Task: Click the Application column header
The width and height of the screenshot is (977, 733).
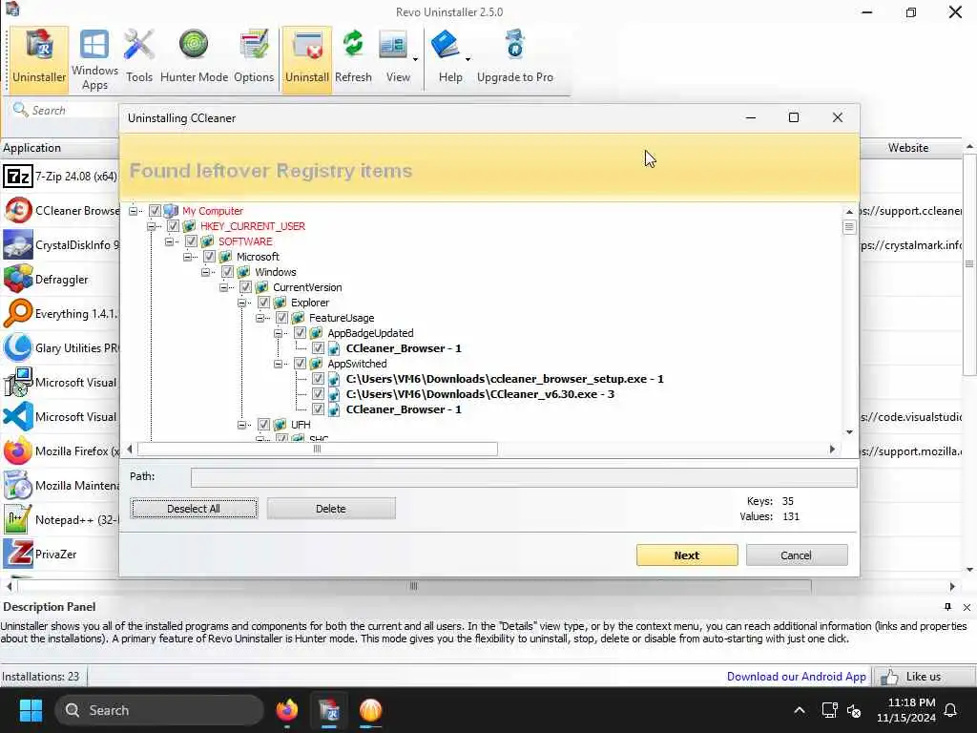Action: click(31, 148)
